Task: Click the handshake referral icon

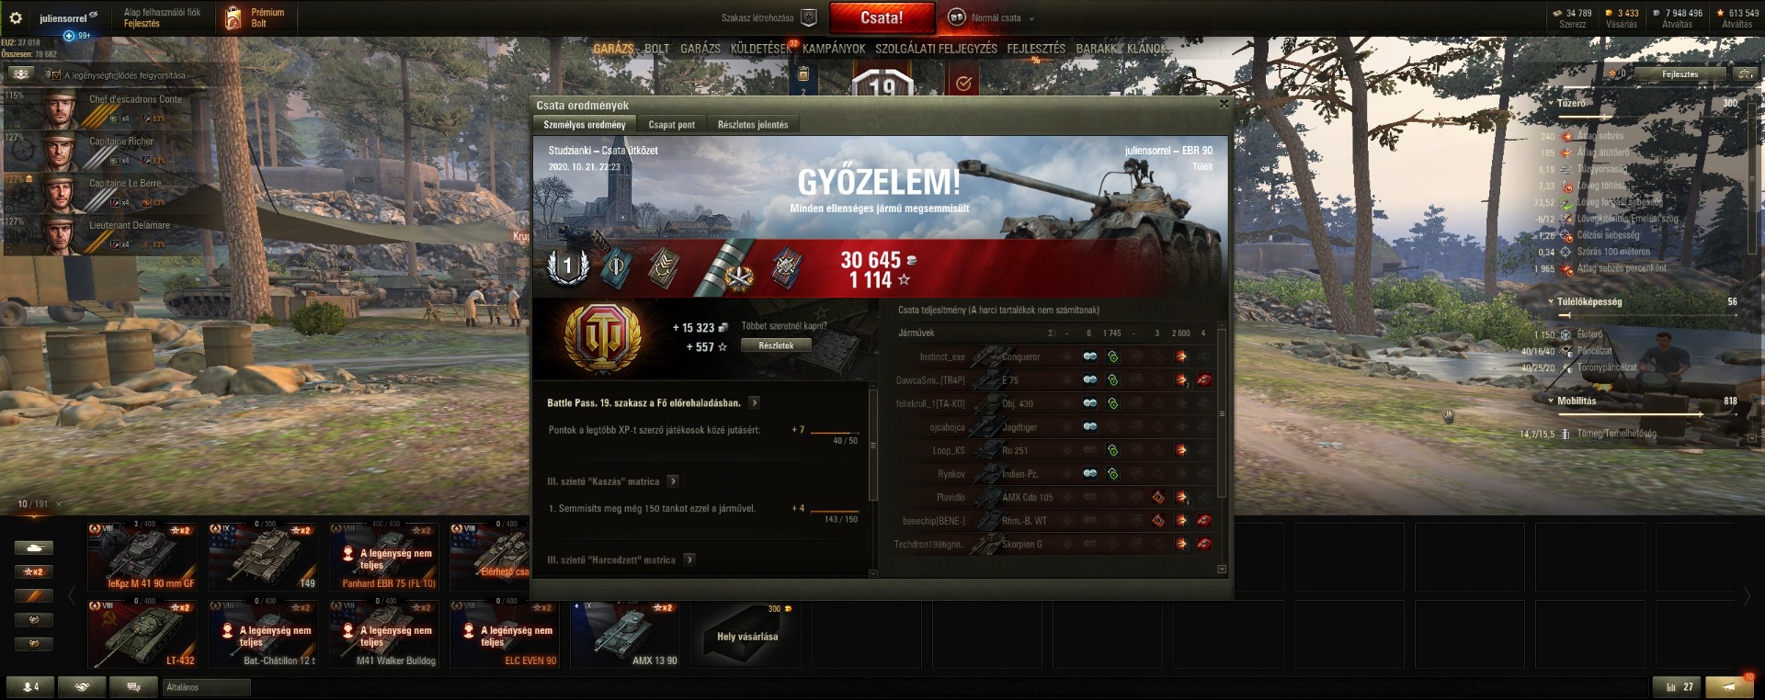Action: point(82,687)
